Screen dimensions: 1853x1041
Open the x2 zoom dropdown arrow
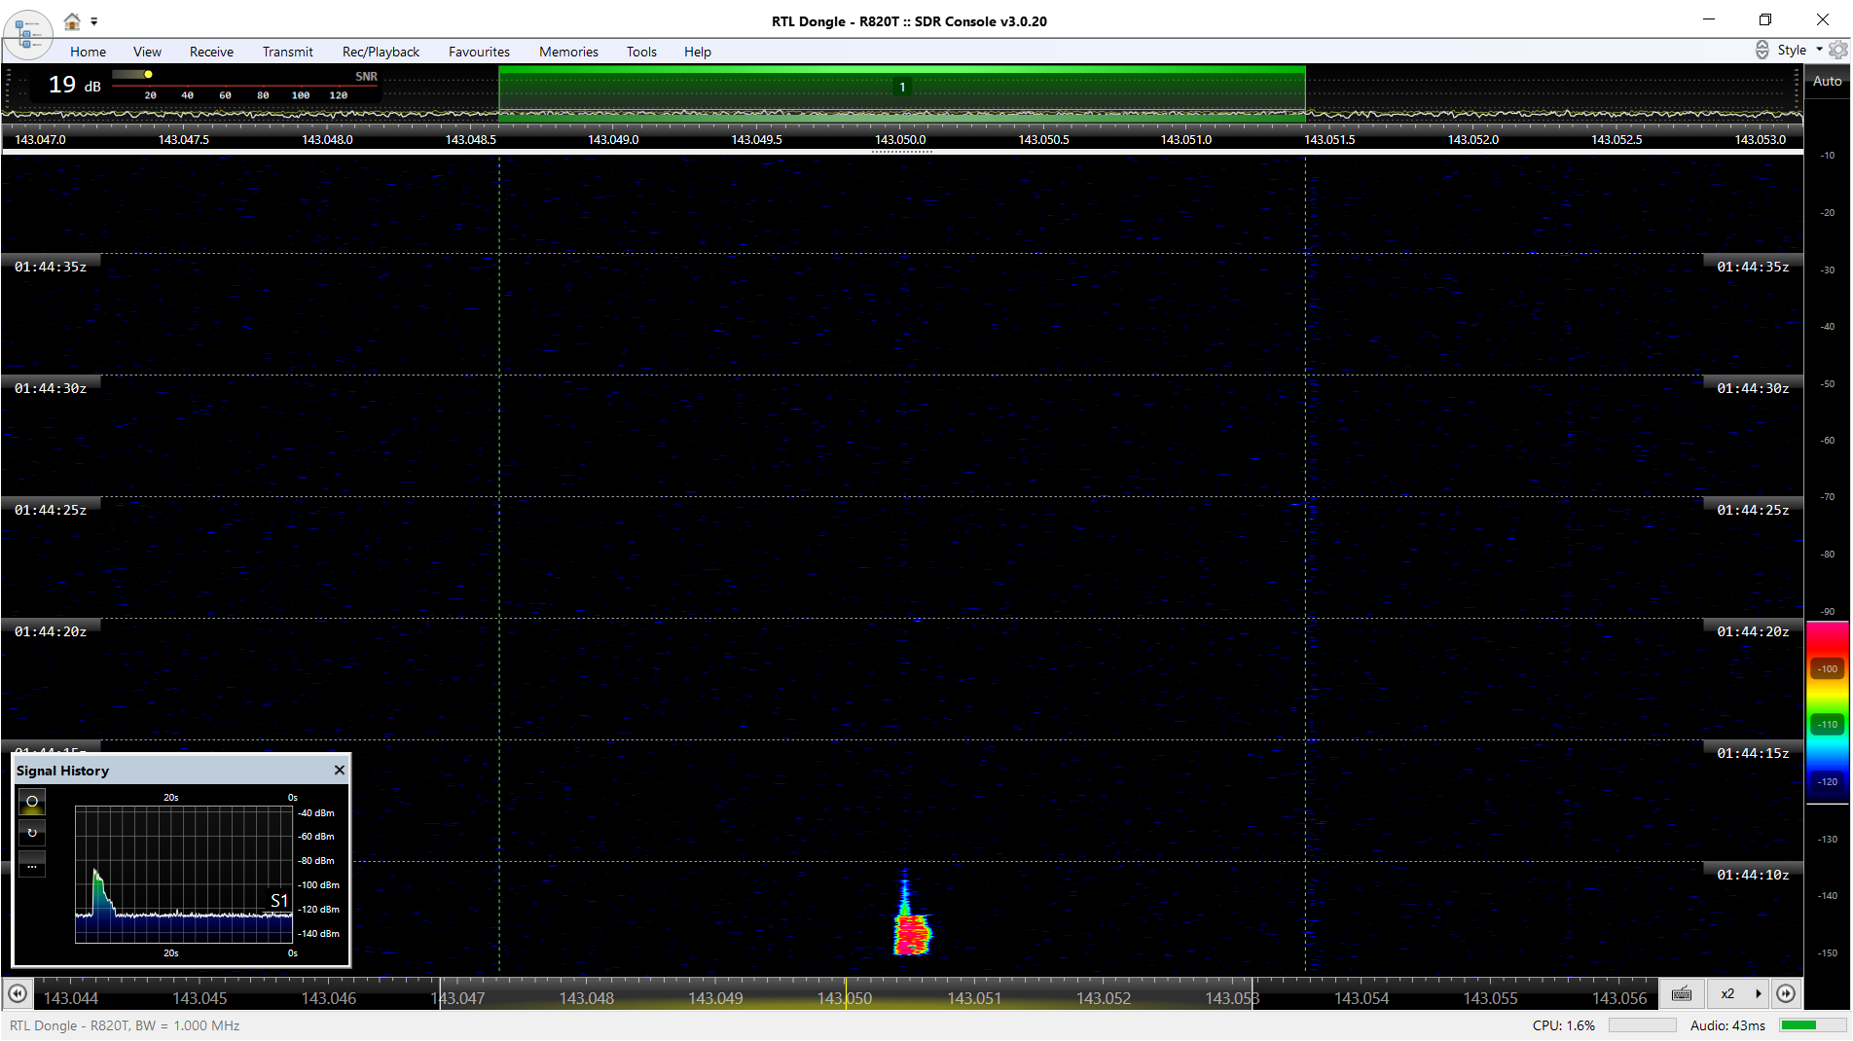(x=1758, y=993)
